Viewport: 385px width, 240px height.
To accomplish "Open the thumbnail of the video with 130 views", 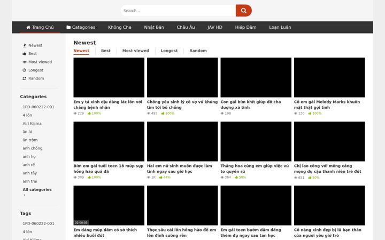I will [x=329, y=77].
